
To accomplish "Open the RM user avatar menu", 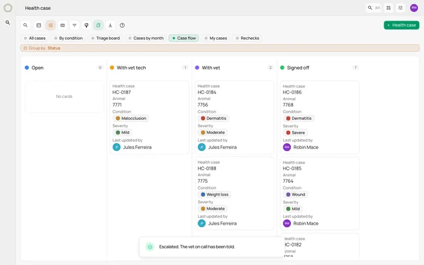I will click(x=414, y=8).
